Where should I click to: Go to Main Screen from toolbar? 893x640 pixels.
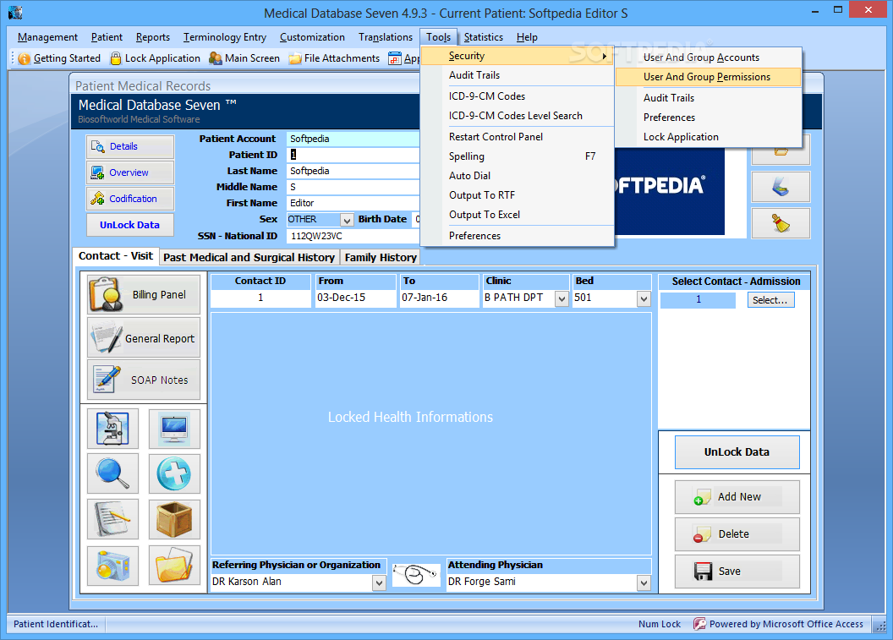pos(244,58)
